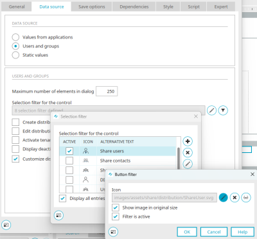Click the Button filter title bar icon
257x239 pixels.
click(x=111, y=174)
